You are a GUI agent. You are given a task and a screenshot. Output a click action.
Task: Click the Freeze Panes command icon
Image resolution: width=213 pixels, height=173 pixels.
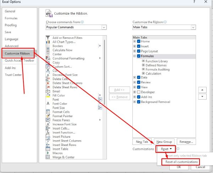48,120
